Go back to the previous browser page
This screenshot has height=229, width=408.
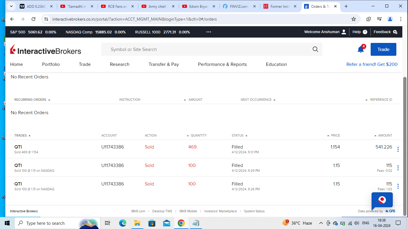[x=12, y=19]
